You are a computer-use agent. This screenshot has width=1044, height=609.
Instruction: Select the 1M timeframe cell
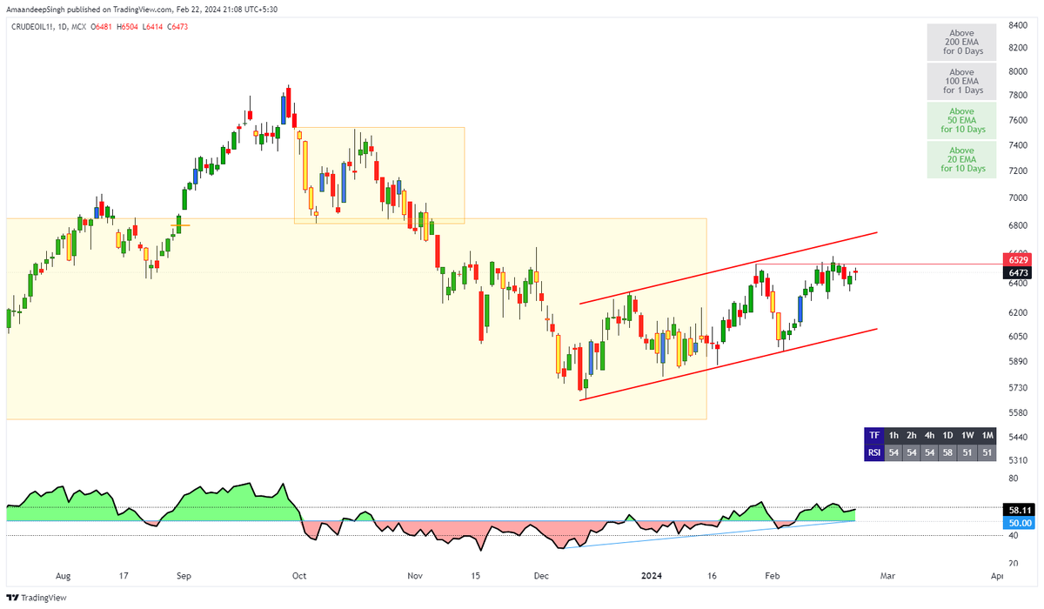coord(987,435)
